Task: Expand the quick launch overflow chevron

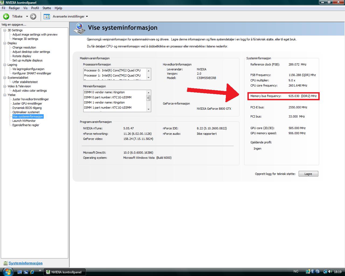Action: tap(40, 271)
